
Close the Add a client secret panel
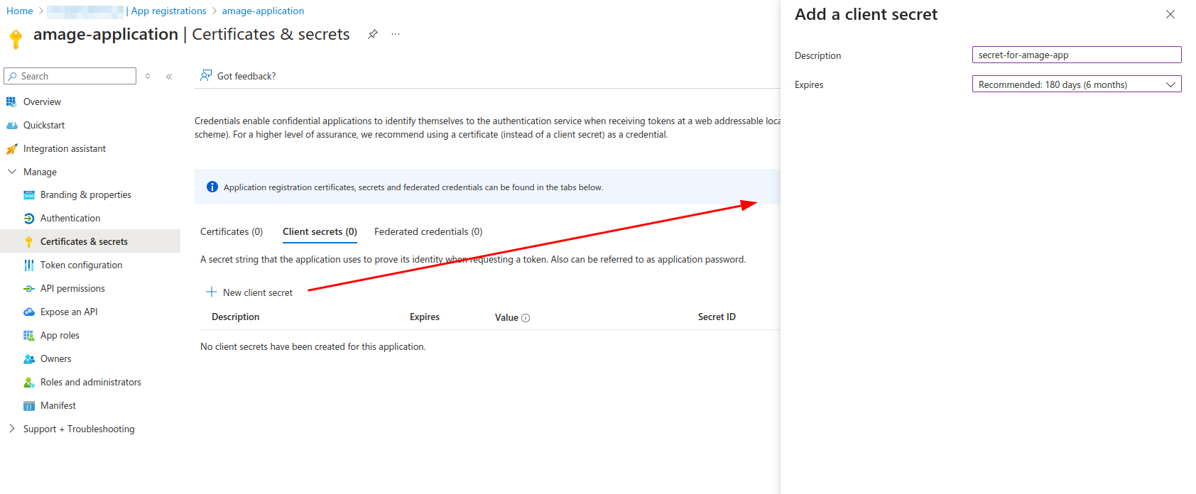click(1170, 14)
